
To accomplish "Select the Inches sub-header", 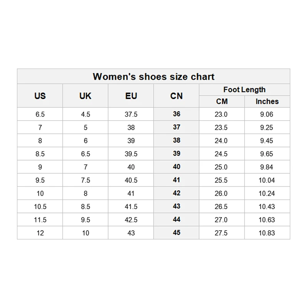I will pos(267,102).
